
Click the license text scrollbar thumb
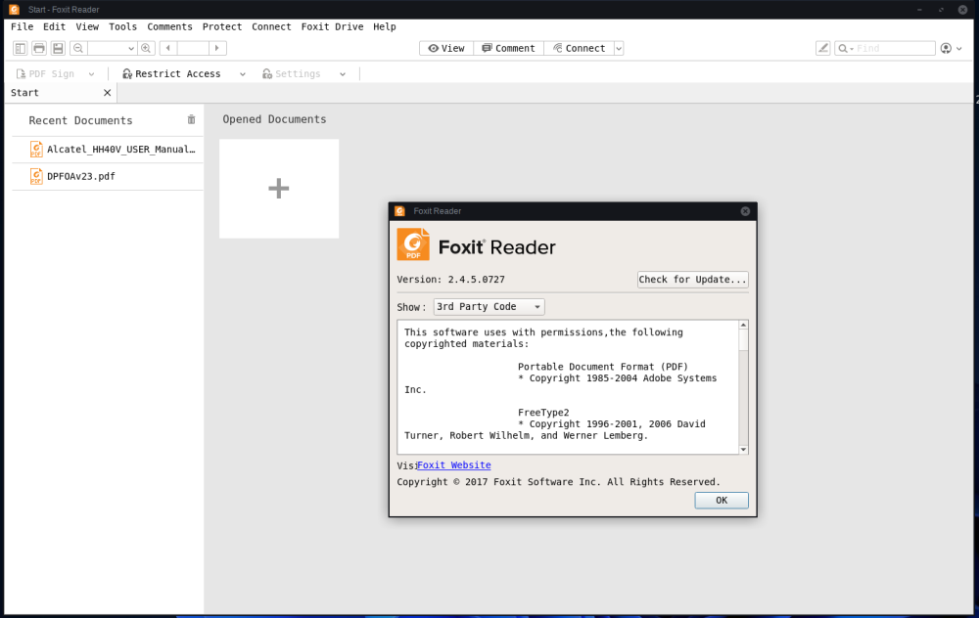(743, 340)
